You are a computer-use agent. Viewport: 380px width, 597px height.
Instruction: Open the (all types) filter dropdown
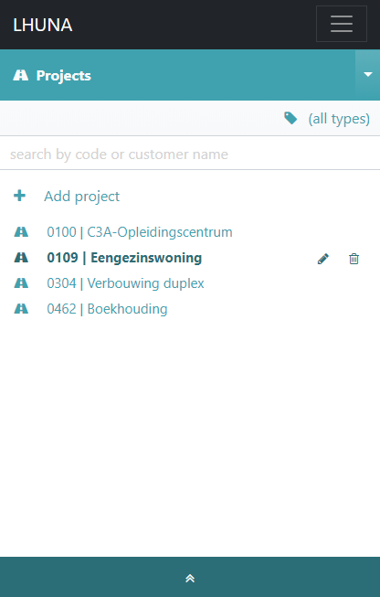(x=339, y=119)
